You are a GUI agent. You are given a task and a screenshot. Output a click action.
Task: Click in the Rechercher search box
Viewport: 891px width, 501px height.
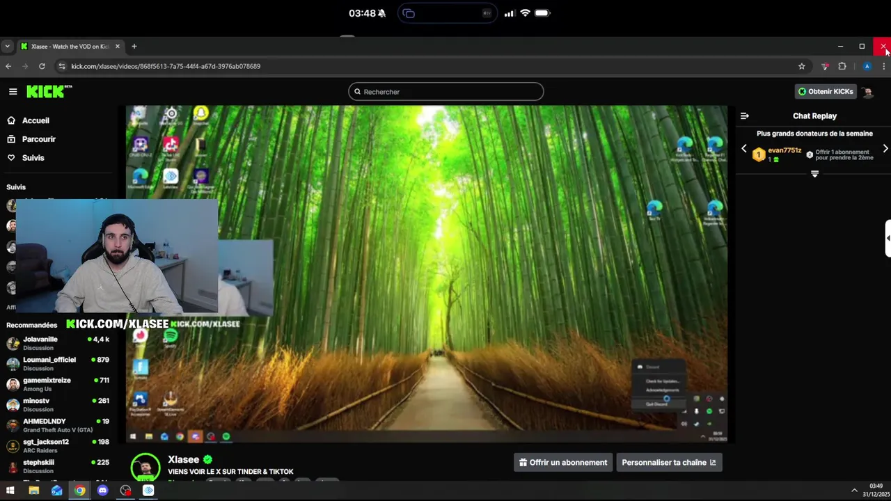tap(445, 91)
